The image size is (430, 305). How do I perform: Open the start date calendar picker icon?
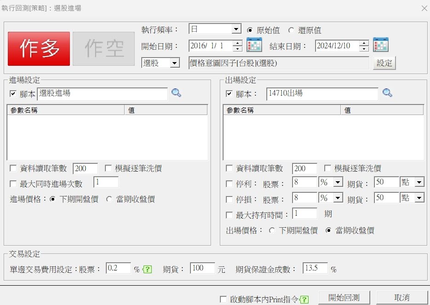(x=254, y=45)
